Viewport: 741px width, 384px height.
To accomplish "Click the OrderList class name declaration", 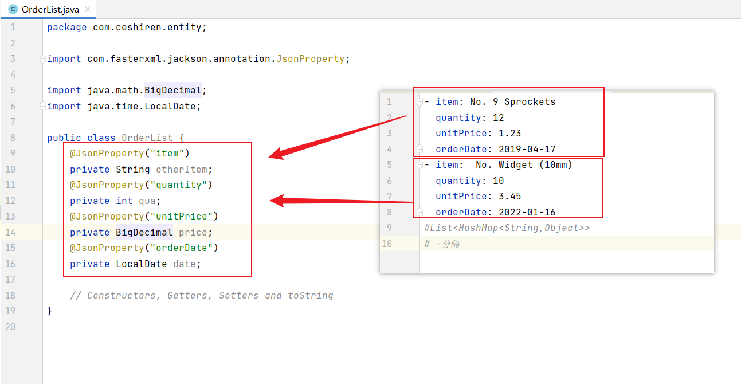I will click(x=147, y=138).
